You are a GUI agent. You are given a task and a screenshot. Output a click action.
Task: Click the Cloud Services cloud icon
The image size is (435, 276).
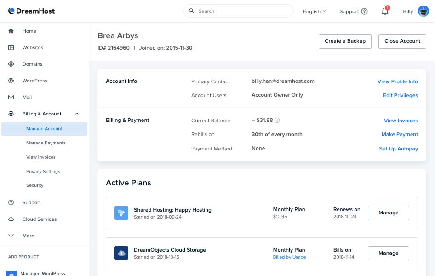pos(11,219)
